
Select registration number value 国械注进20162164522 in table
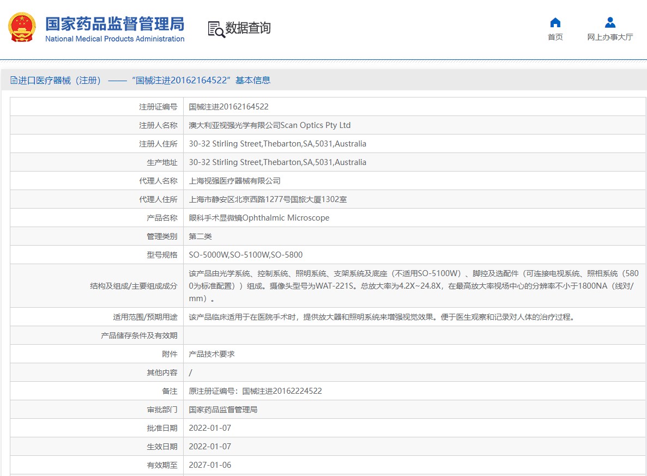coord(228,107)
